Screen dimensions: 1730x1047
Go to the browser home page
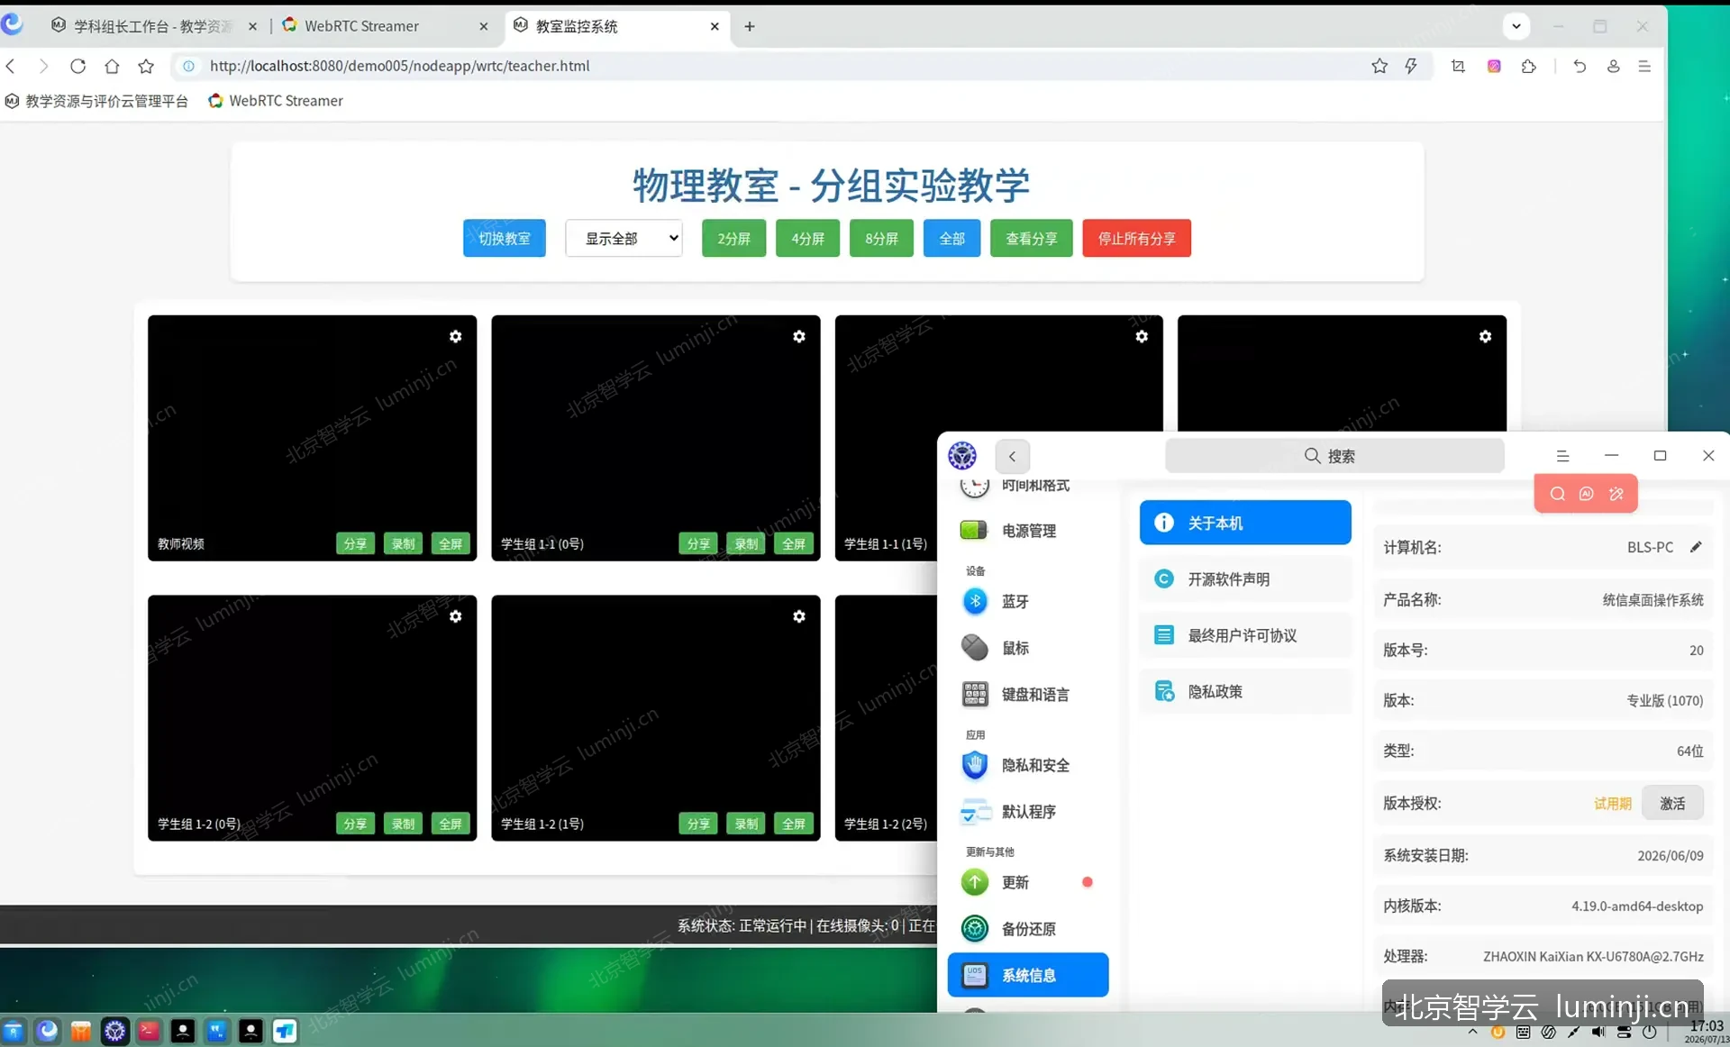tap(112, 66)
